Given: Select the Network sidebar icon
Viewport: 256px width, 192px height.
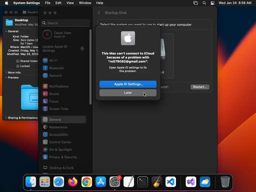Looking at the screenshot, I should 45,75.
